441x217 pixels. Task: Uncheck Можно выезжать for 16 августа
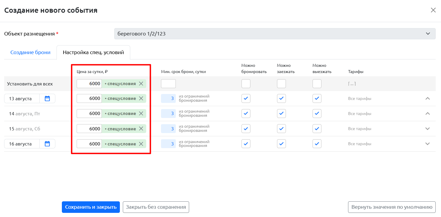(317, 144)
